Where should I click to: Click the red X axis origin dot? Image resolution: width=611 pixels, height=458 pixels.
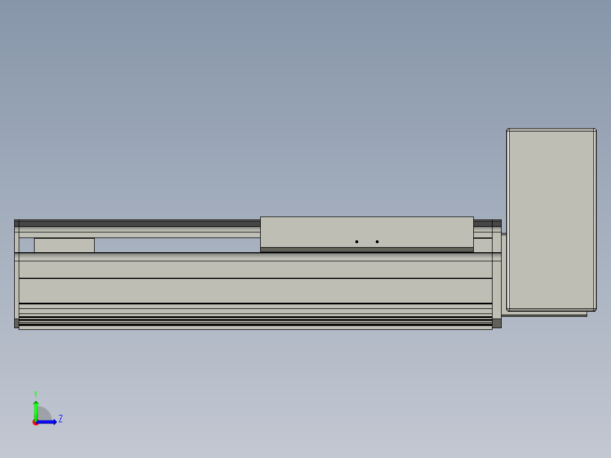(x=35, y=423)
